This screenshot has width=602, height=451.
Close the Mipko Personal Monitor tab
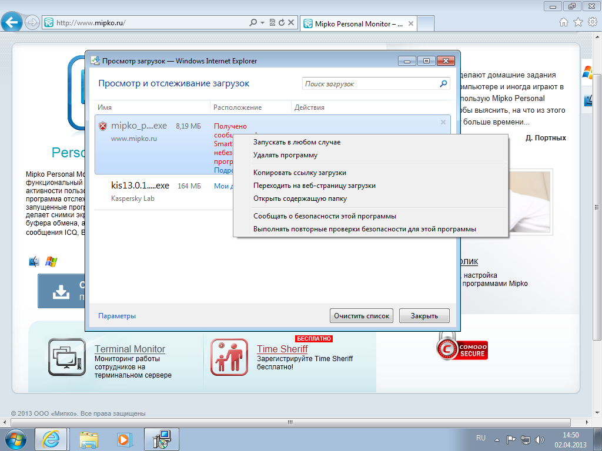(411, 23)
